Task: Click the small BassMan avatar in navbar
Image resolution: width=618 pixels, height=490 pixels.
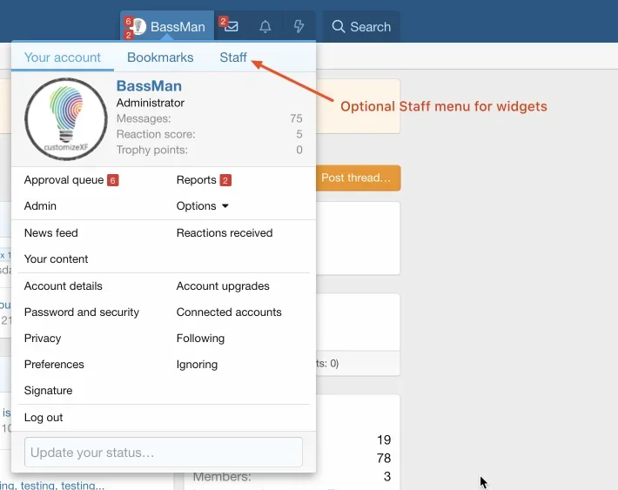Action: 138,26
